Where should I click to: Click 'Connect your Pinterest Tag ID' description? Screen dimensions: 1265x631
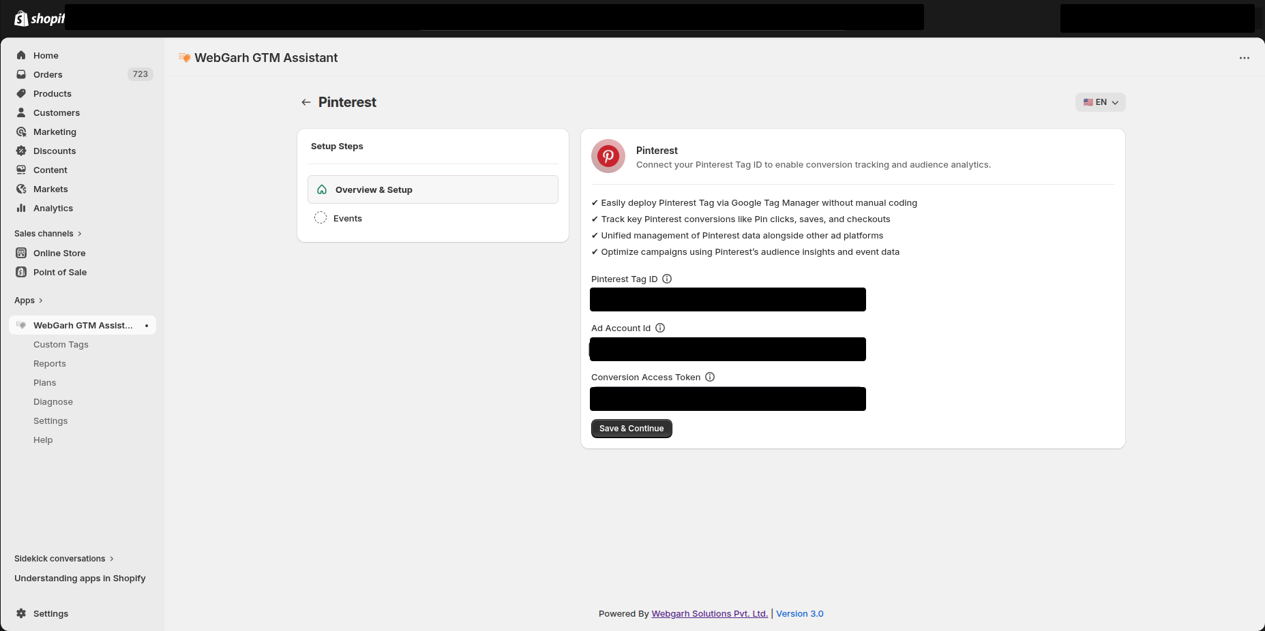point(814,165)
